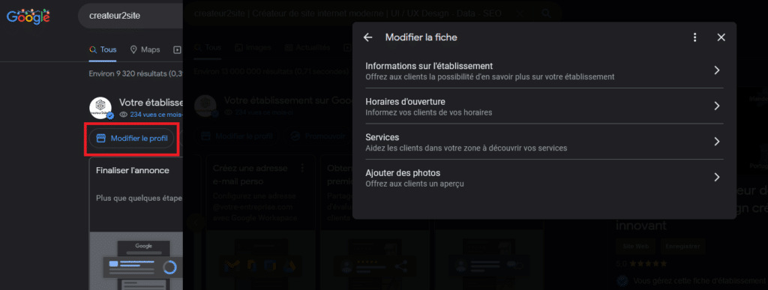Switch to the dimmed Images tab

pos(253,47)
